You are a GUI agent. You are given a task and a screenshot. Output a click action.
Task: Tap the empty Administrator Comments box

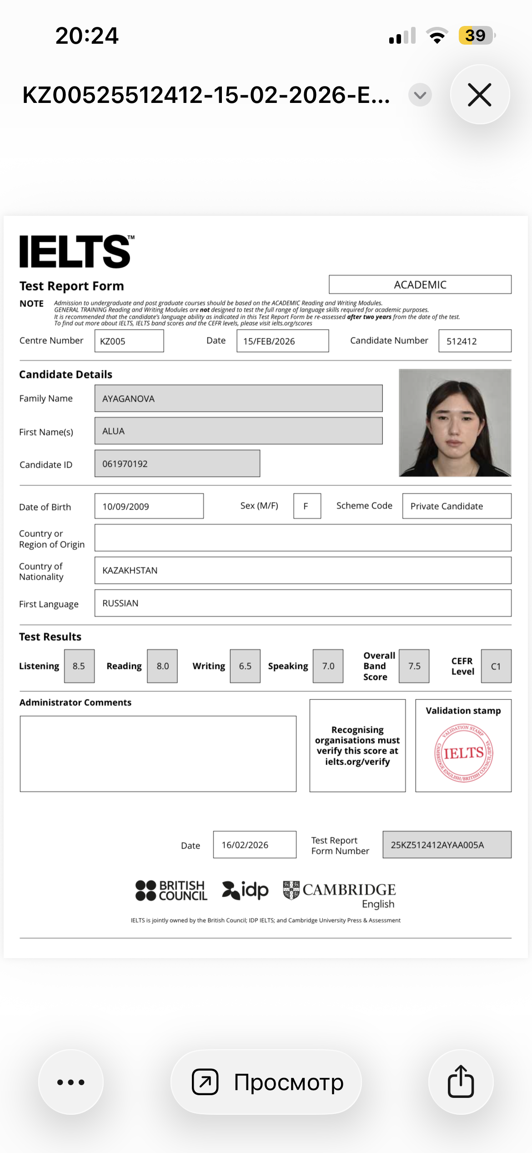pyautogui.click(x=158, y=754)
